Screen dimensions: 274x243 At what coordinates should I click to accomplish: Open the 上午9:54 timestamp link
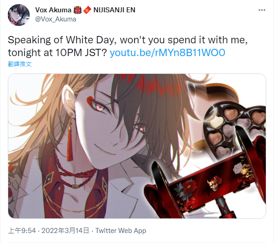click(22, 231)
